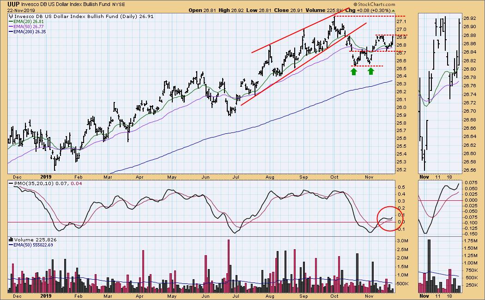
Task: Click the 26.0 price axis label
Action: pos(401,108)
